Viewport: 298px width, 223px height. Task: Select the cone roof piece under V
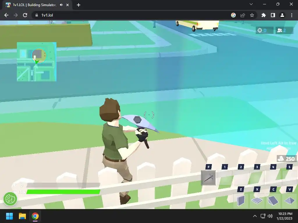tap(289, 201)
